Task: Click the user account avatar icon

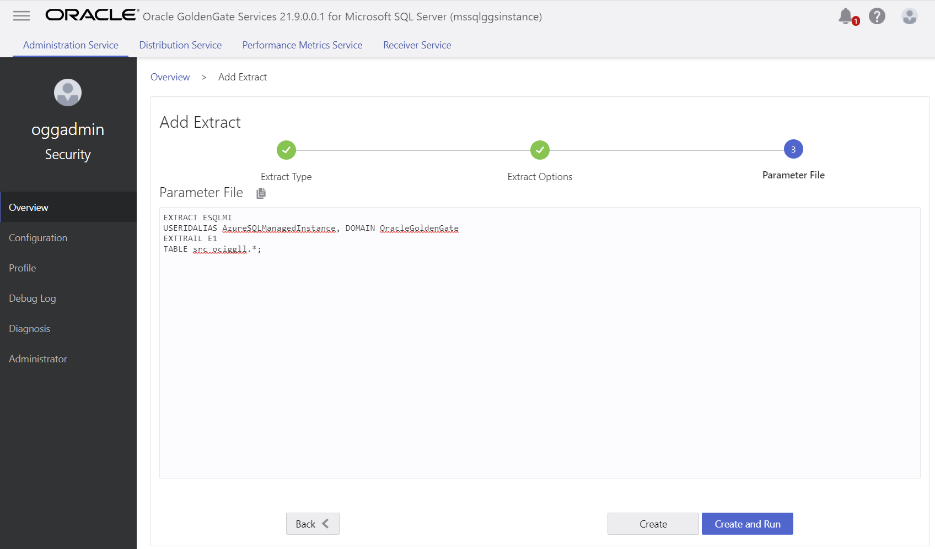Action: click(x=909, y=16)
